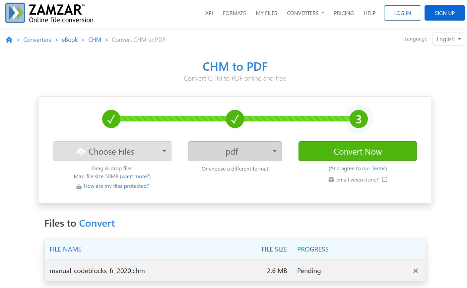This screenshot has width=467, height=288.
Task: Click the Zamzar logo
Action: pos(49,13)
